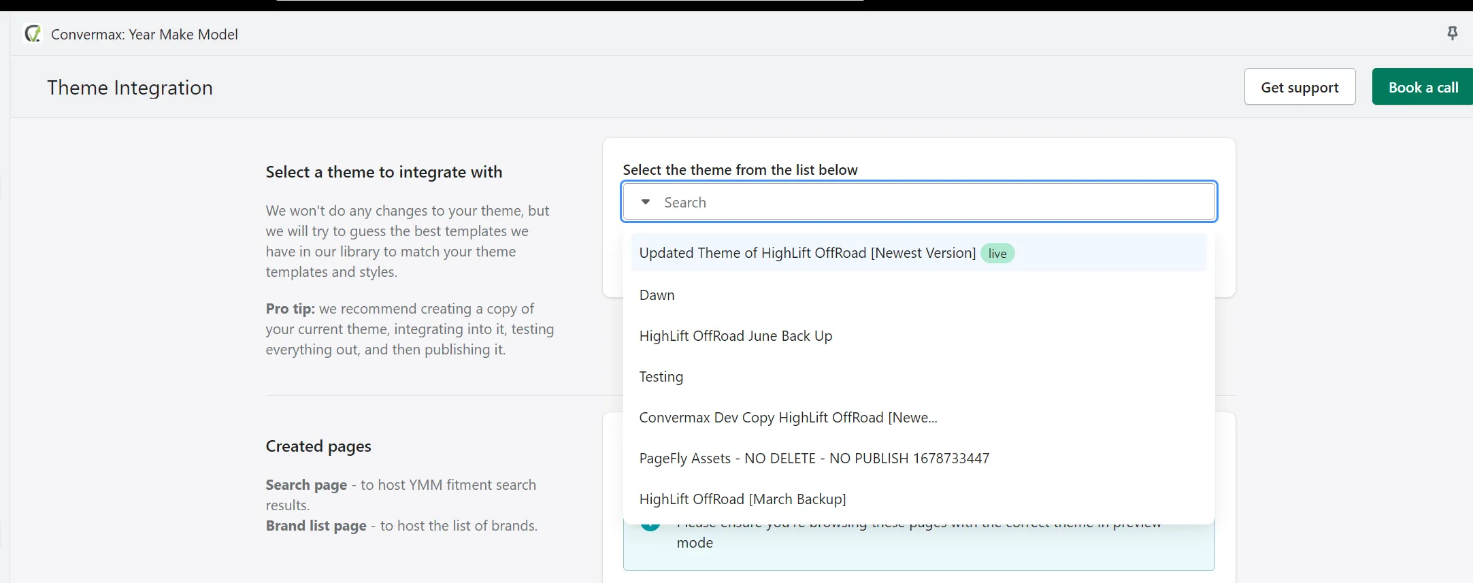Pin the app using the pin icon

point(1452,33)
